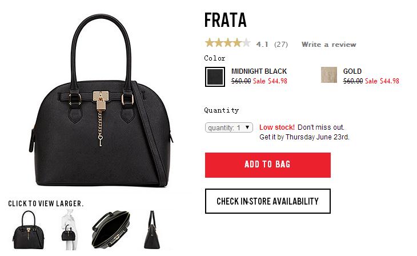View side profile bag thumbnail
Image resolution: width=417 pixels, height=256 pixels.
(152, 230)
